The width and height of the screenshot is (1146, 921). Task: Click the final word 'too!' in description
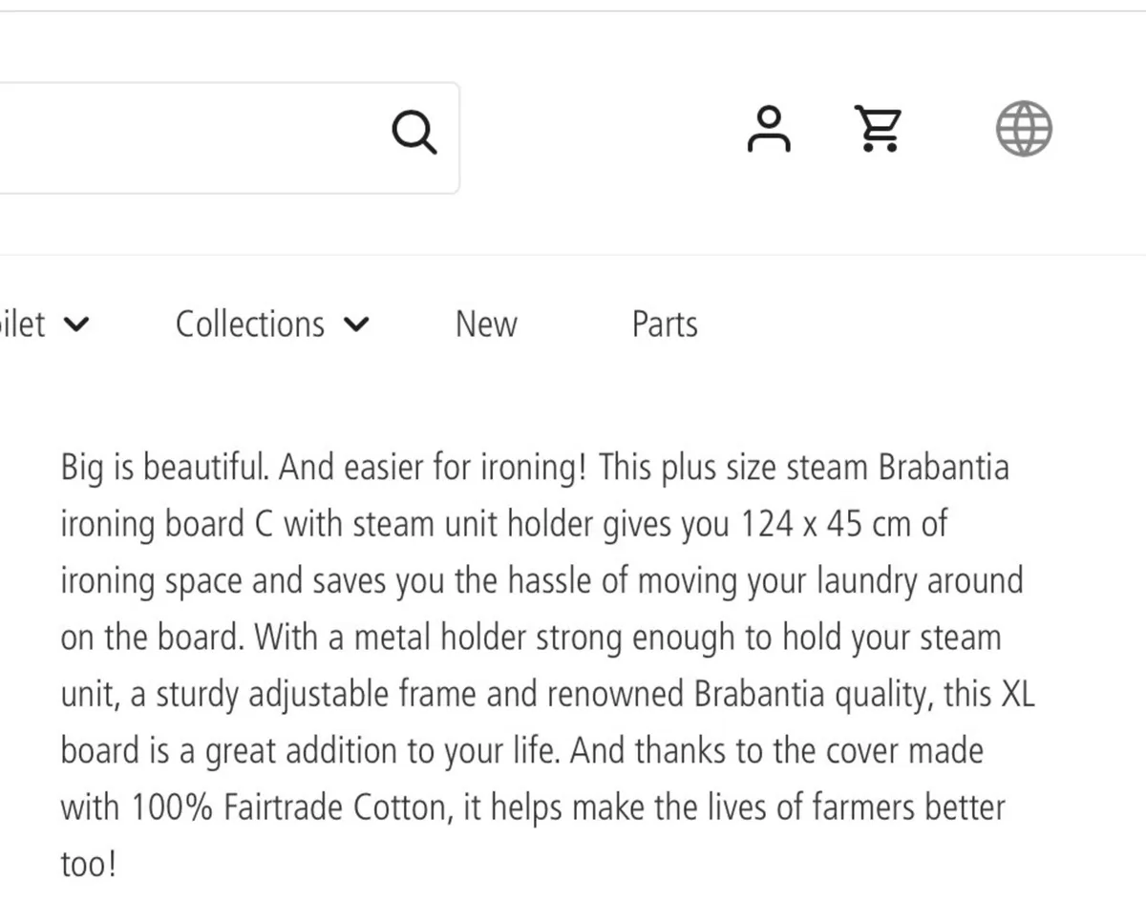click(88, 866)
